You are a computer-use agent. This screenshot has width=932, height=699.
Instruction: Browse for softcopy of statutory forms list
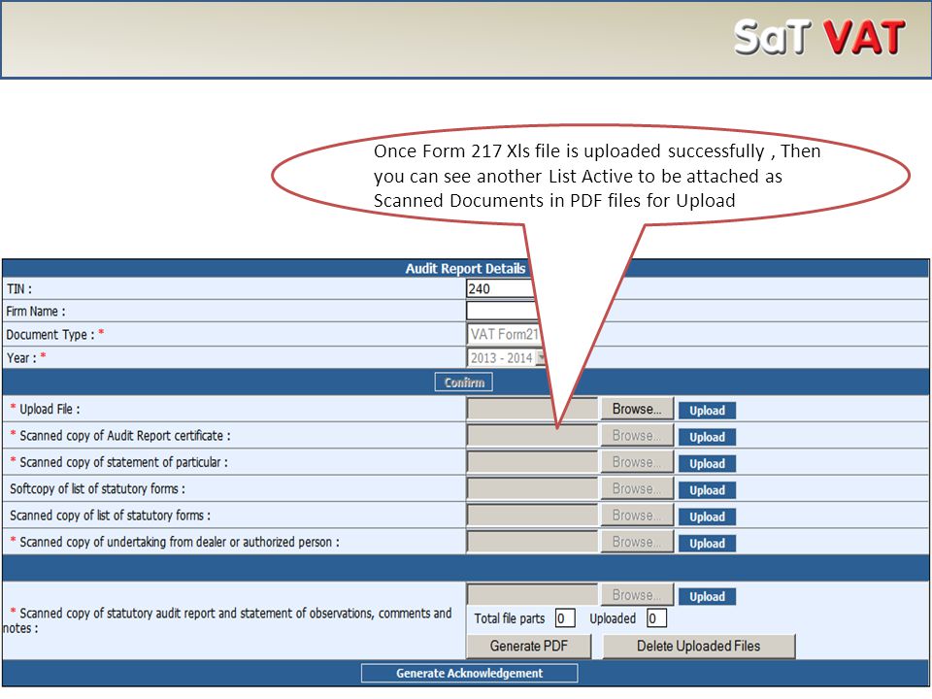click(x=637, y=488)
